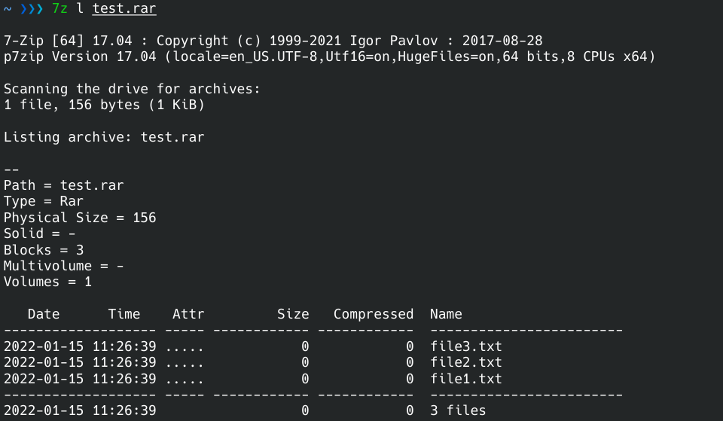The width and height of the screenshot is (723, 421).
Task: Click the p7zip Version 17.04 line
Action: pos(330,56)
